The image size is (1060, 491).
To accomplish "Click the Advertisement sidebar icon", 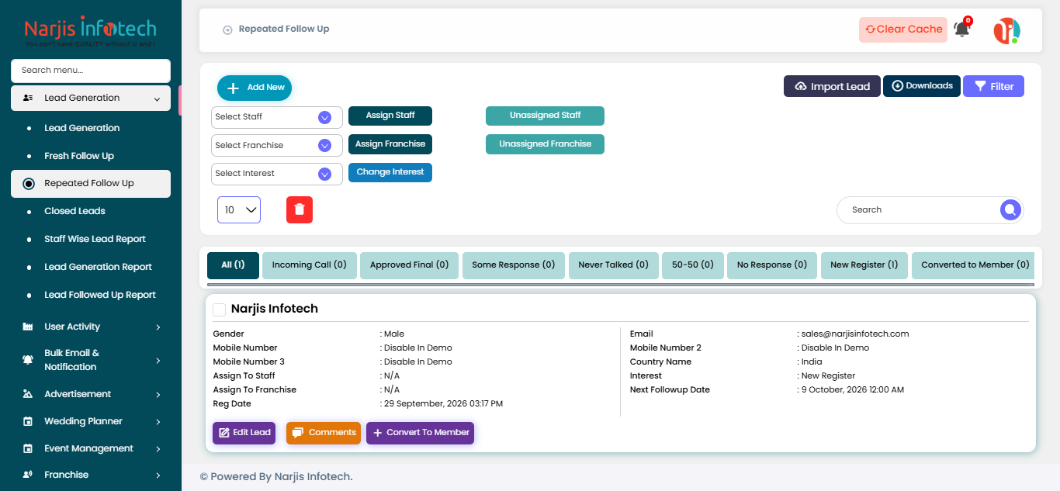I will point(28,395).
